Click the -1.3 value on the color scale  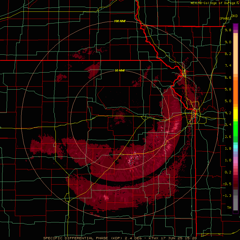click(227, 196)
